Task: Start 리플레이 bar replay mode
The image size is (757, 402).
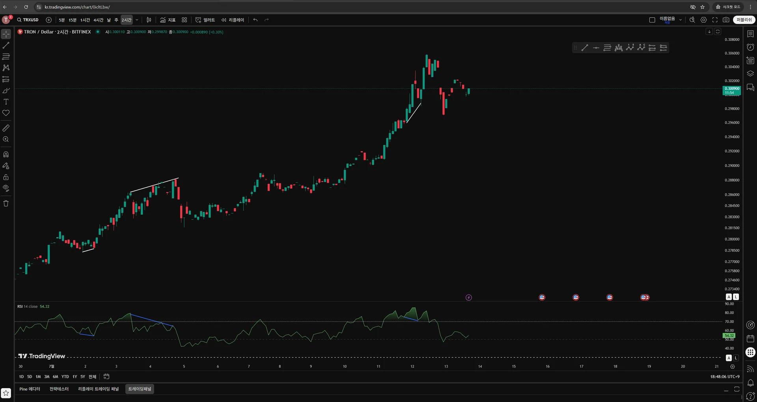Action: click(233, 20)
